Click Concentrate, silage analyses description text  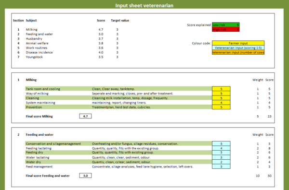[x=143, y=166]
